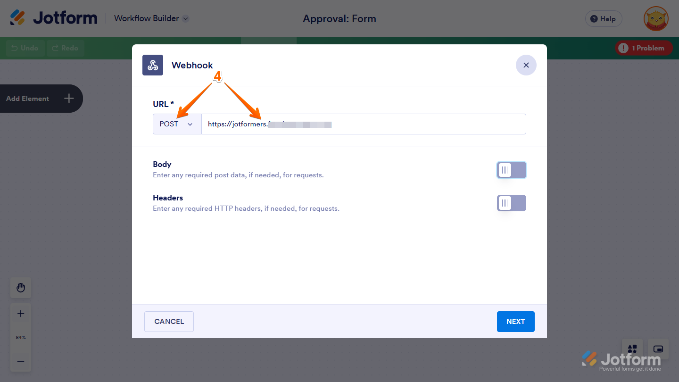679x382 pixels.
Task: Open the mini-map overview icon
Action: click(x=658, y=349)
